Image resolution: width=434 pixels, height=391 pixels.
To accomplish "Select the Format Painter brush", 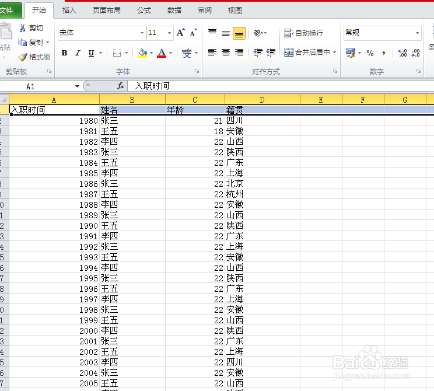I will (22, 57).
